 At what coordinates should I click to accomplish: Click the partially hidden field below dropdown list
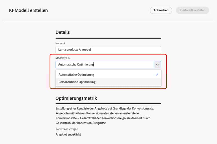pos(108,87)
